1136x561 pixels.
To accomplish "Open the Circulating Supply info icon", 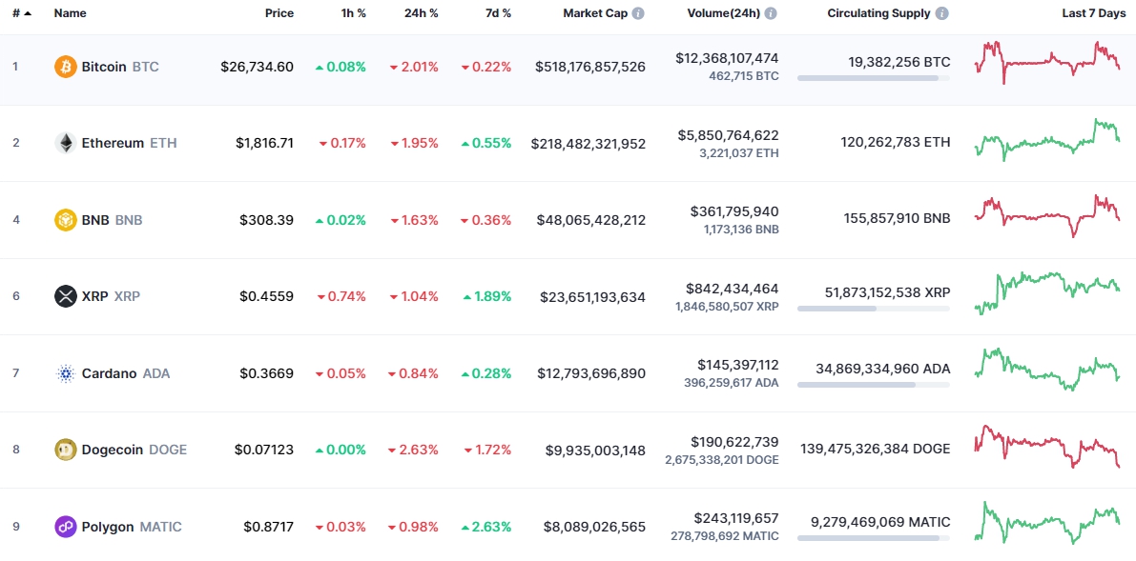I will [x=941, y=13].
